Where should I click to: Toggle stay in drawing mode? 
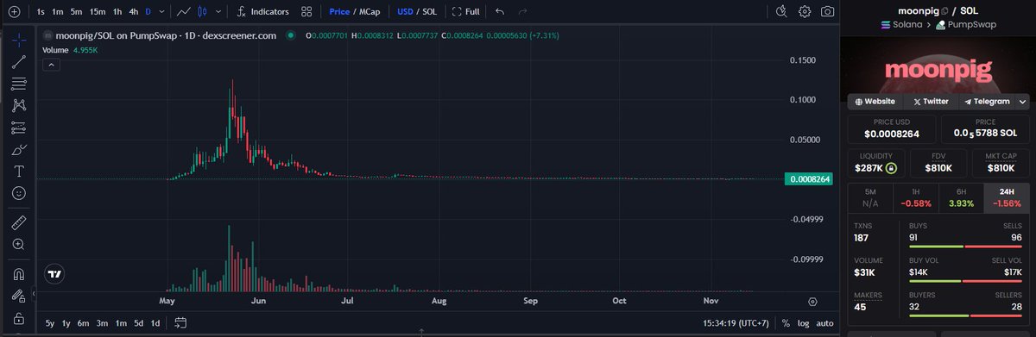(18, 296)
